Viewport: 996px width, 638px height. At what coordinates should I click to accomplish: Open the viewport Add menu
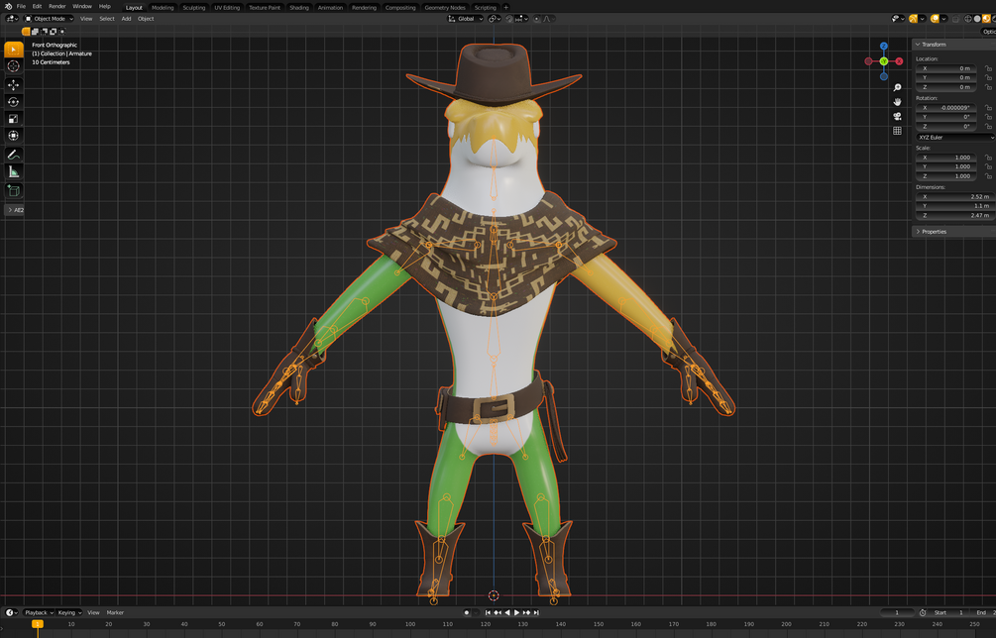tap(127, 19)
